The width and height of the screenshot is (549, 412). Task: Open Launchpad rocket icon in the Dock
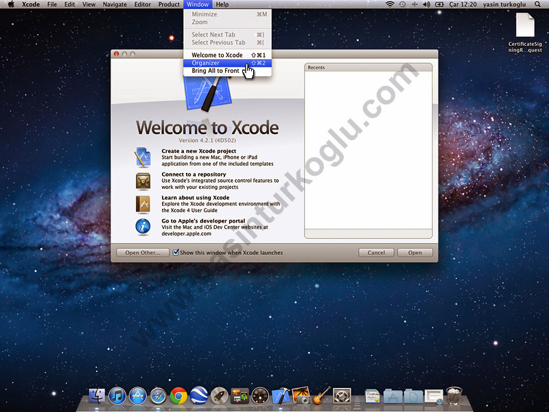click(x=220, y=396)
